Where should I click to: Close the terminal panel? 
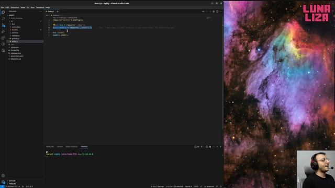(220, 147)
